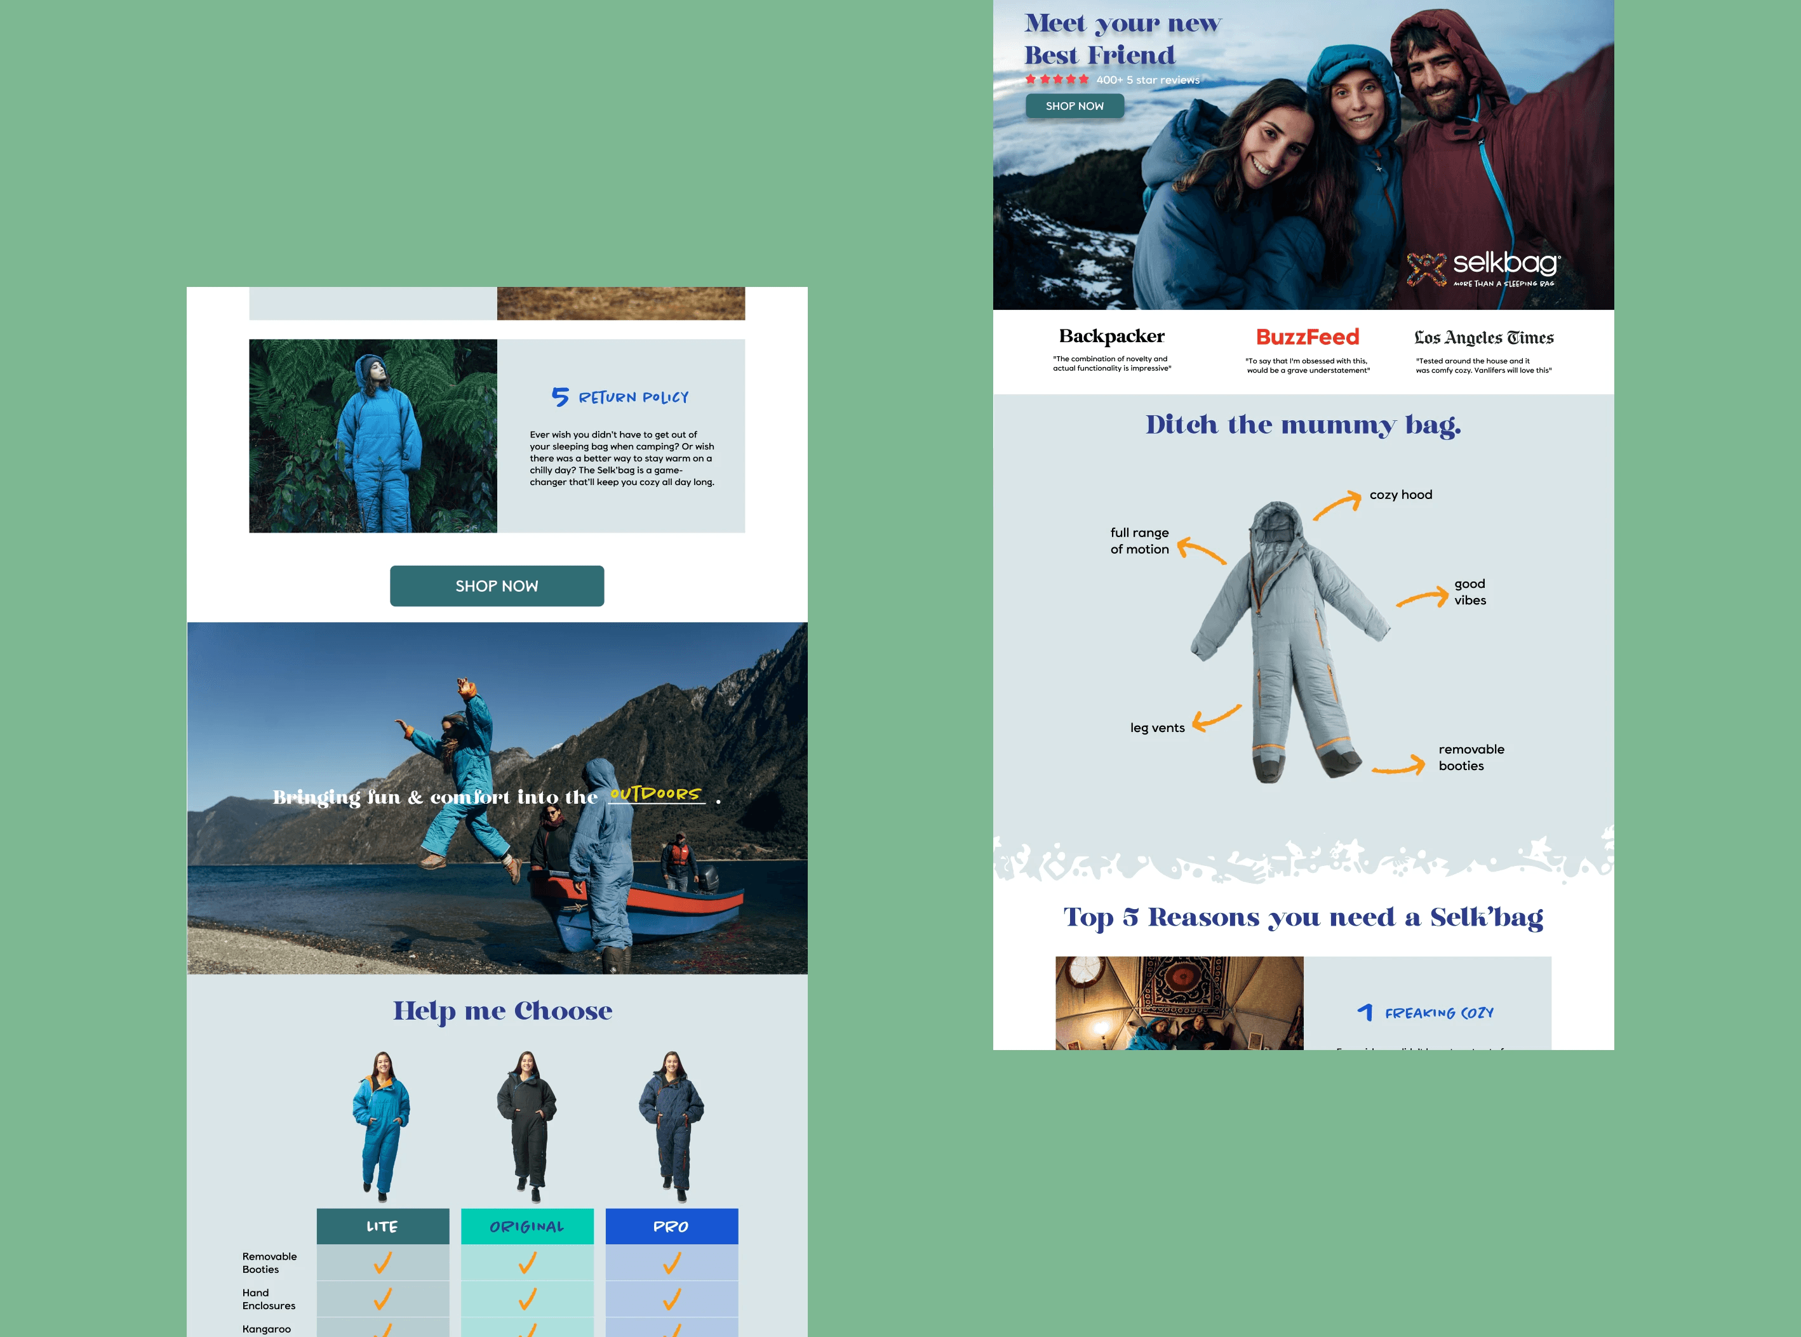Click the Backpacker logo
The width and height of the screenshot is (1801, 1337).
pos(1111,336)
